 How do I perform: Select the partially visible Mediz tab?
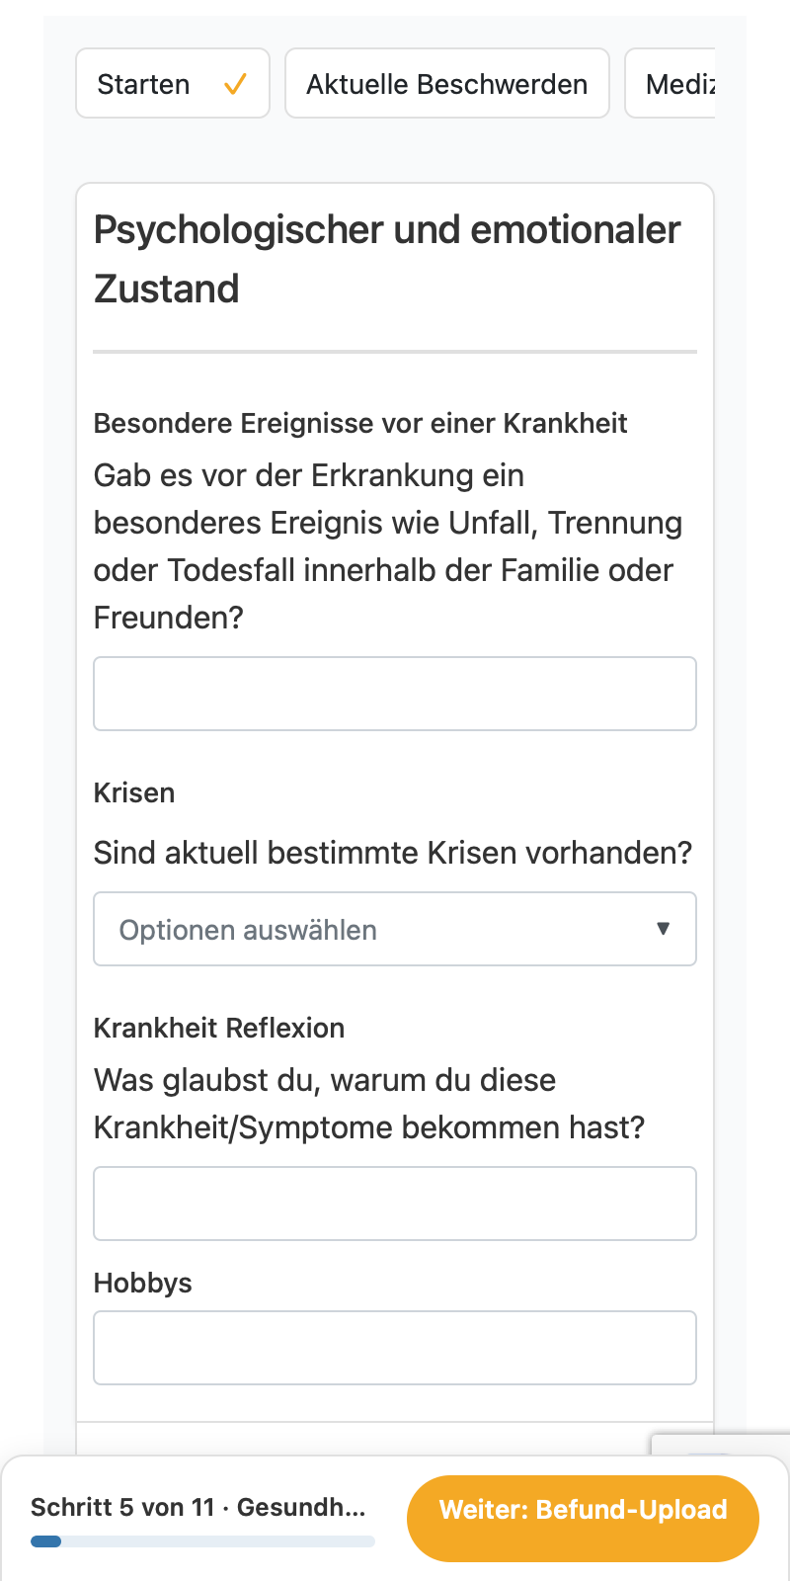click(x=671, y=84)
